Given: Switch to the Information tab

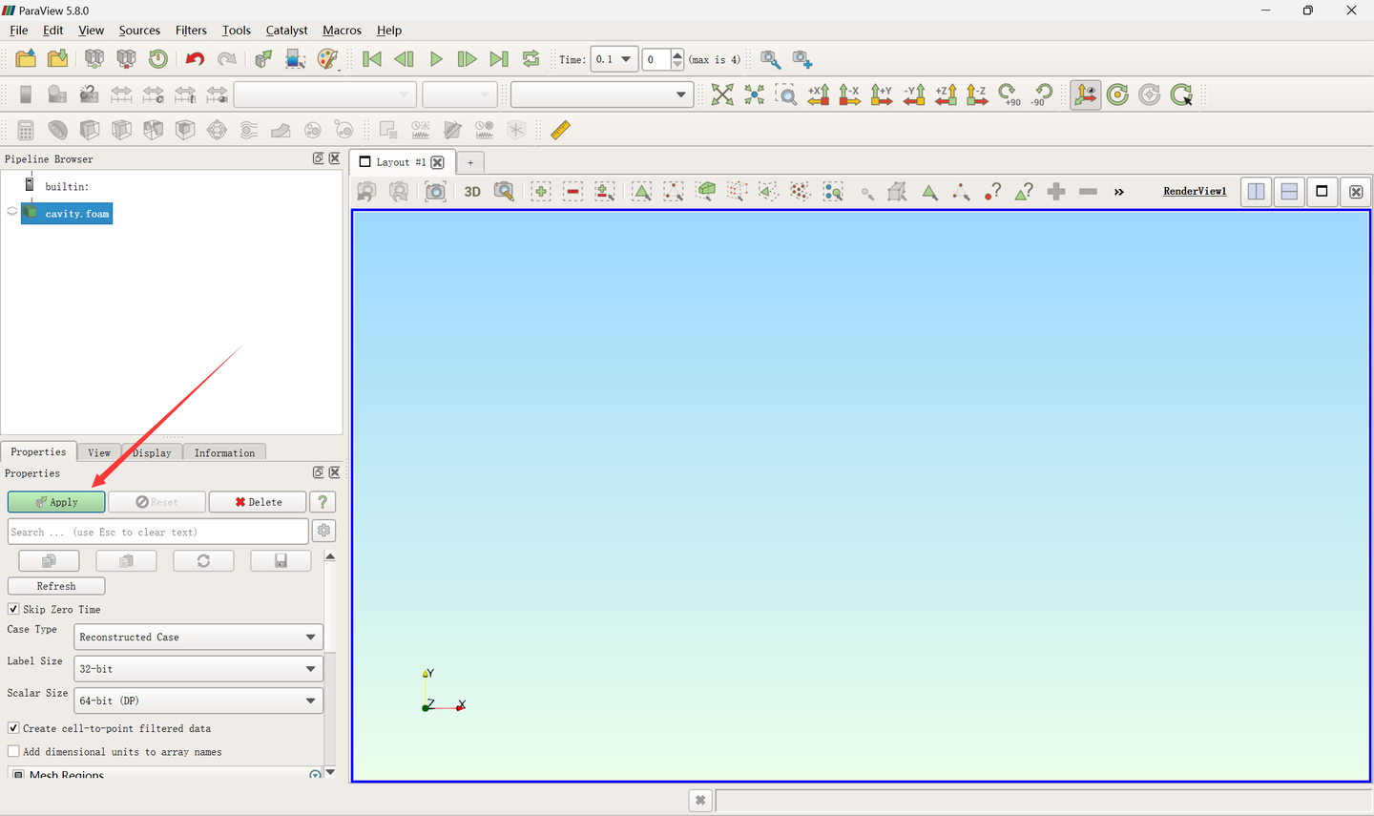Looking at the screenshot, I should pos(224,453).
